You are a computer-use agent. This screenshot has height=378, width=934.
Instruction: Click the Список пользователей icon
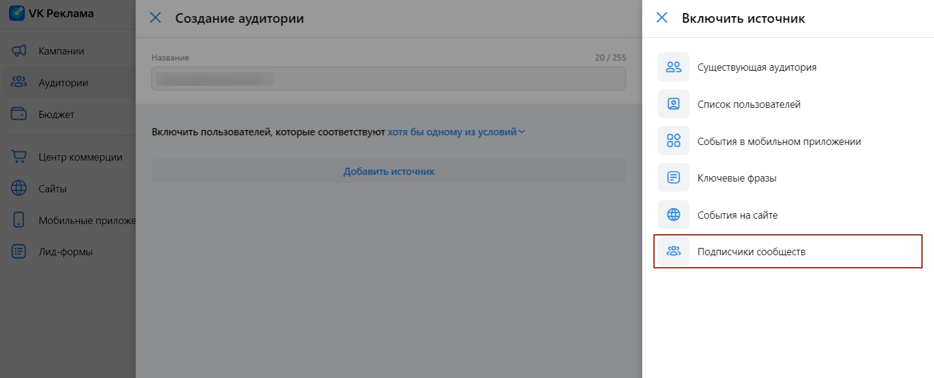coord(673,104)
